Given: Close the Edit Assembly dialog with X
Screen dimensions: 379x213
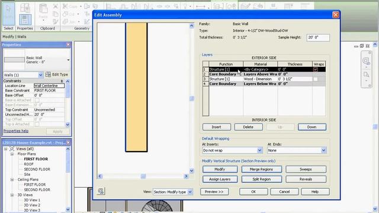Looking at the screenshot, I should (336, 15).
